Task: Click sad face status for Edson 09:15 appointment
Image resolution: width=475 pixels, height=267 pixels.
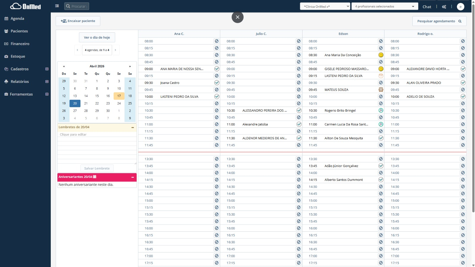Action: click(381, 76)
